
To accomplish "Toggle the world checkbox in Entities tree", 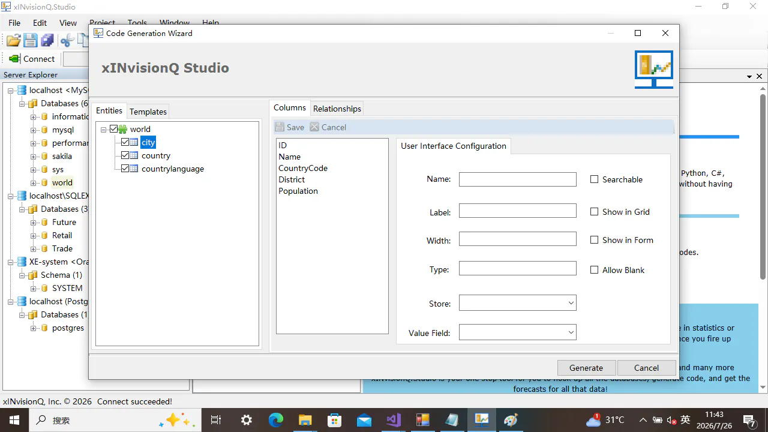I will (113, 129).
